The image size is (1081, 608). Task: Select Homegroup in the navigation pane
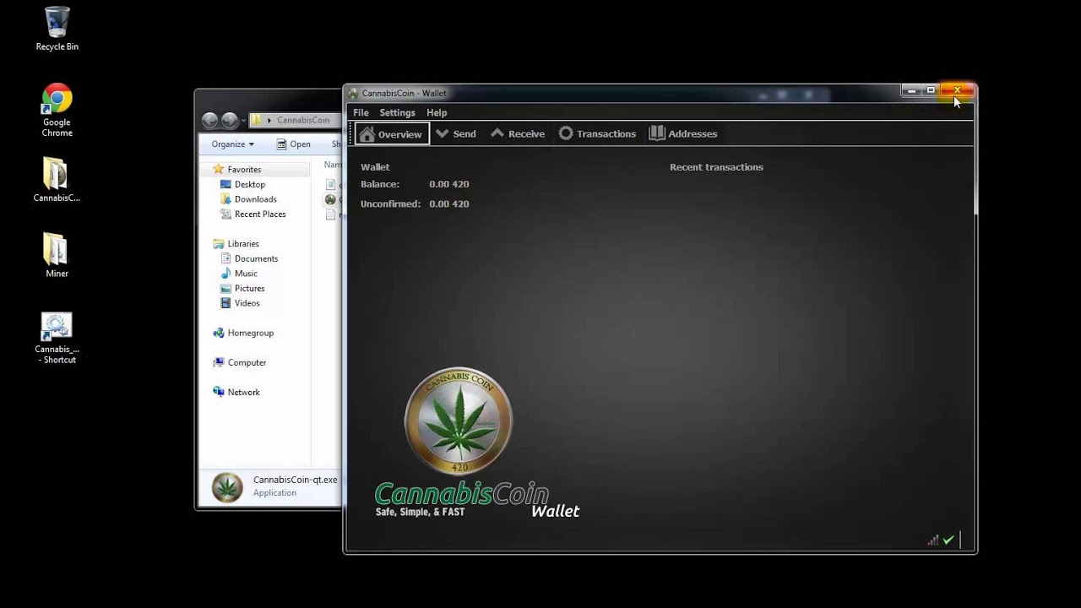click(243, 333)
